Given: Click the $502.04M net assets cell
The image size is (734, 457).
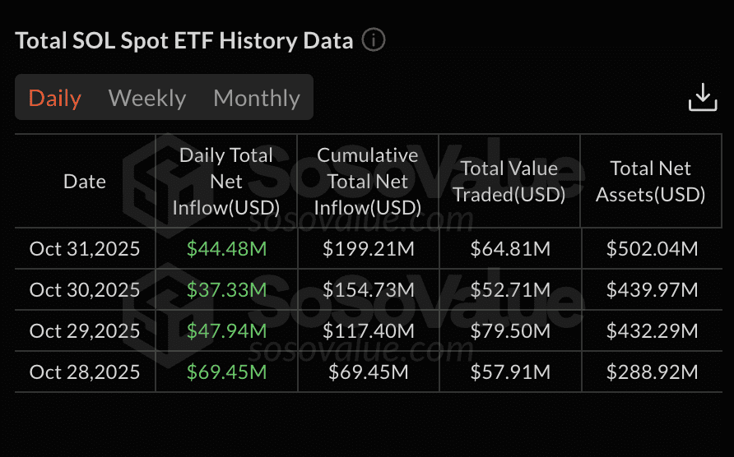Looking at the screenshot, I should 652,249.
